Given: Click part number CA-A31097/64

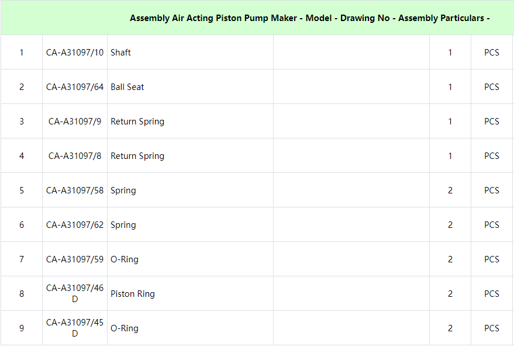Looking at the screenshot, I should click(x=75, y=86).
